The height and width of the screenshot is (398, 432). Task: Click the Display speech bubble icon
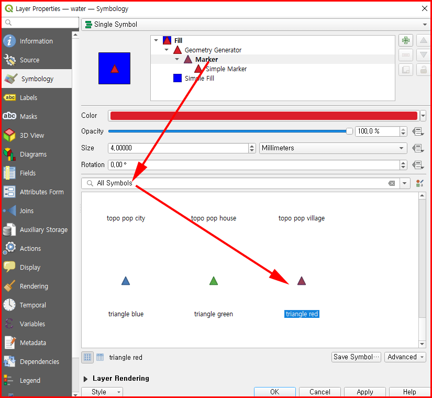click(9, 267)
